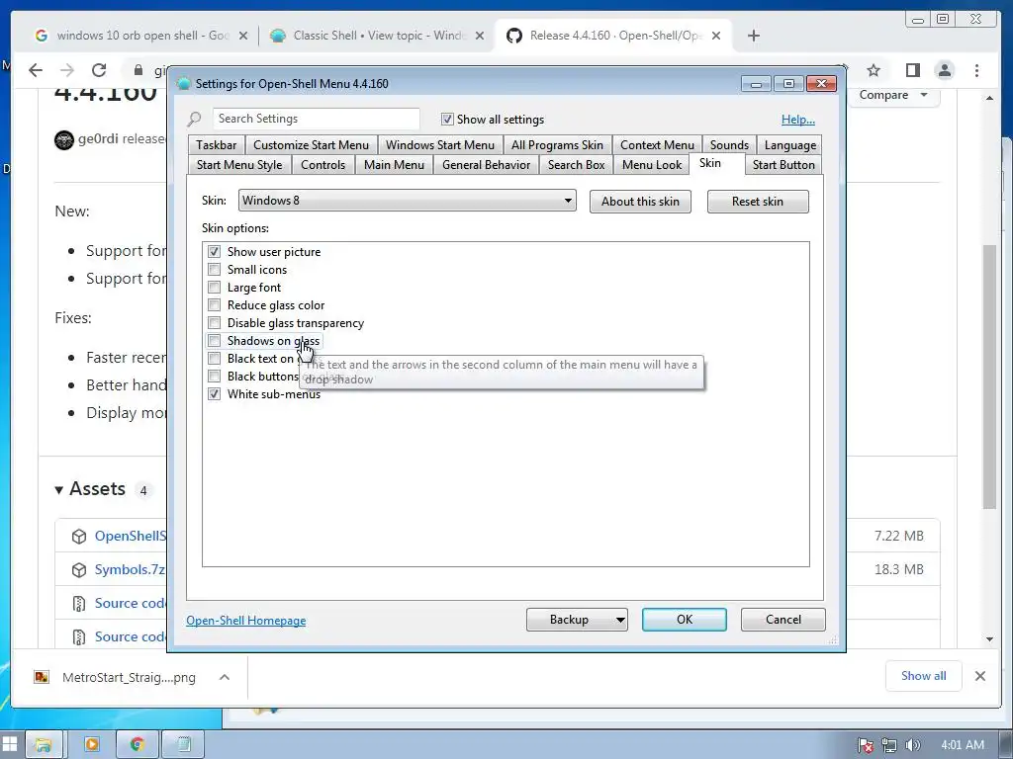Click the Chrome forward arrow
Image resolution: width=1013 pixels, height=759 pixels.
66,70
